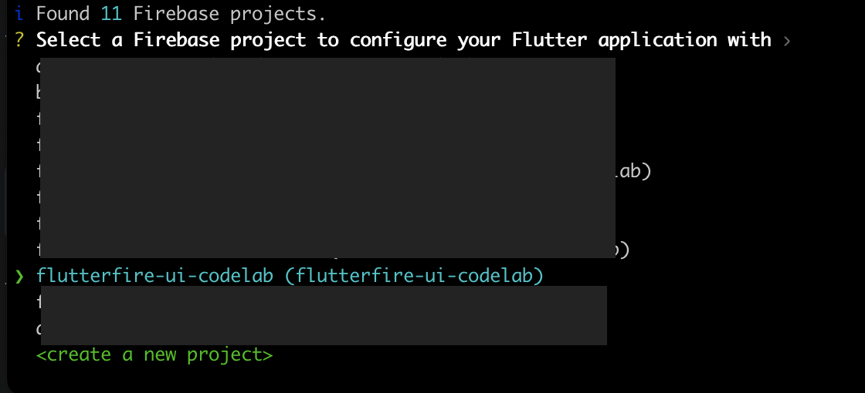The image size is (865, 393).
Task: Click the large upper redacted block
Action: (x=327, y=157)
